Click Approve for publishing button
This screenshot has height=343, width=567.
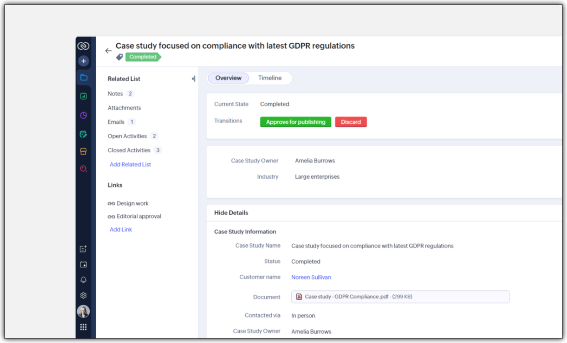(x=296, y=122)
